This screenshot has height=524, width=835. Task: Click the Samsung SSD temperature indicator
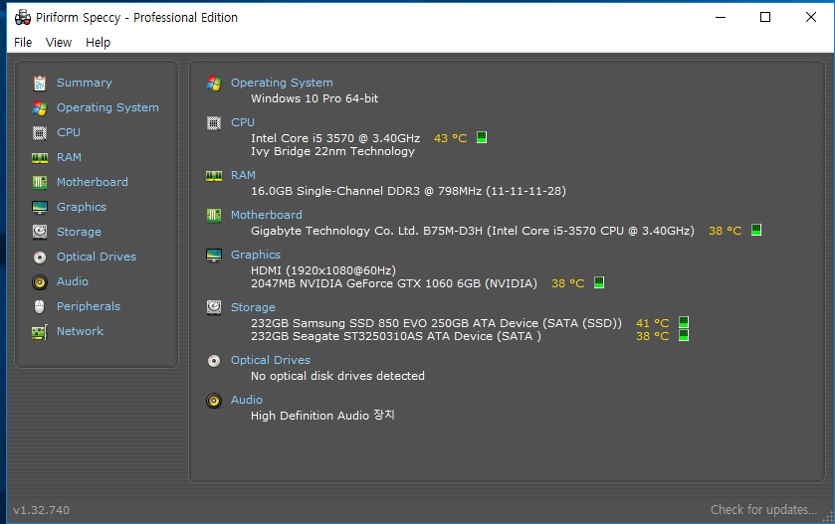tap(684, 322)
